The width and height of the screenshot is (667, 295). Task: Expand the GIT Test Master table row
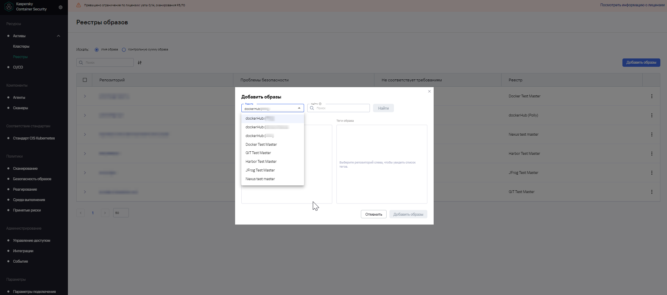point(85,192)
